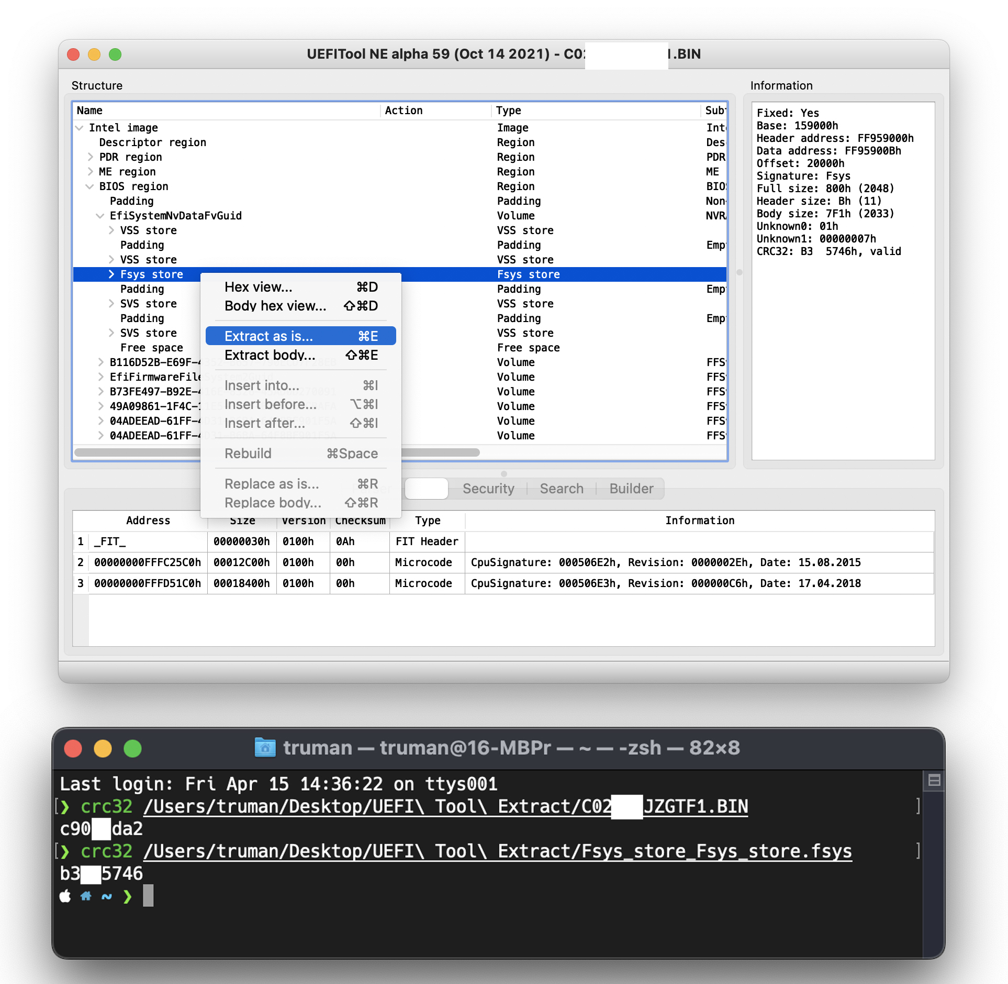Open the Search tab
The height and width of the screenshot is (984, 1008).
pyautogui.click(x=561, y=489)
